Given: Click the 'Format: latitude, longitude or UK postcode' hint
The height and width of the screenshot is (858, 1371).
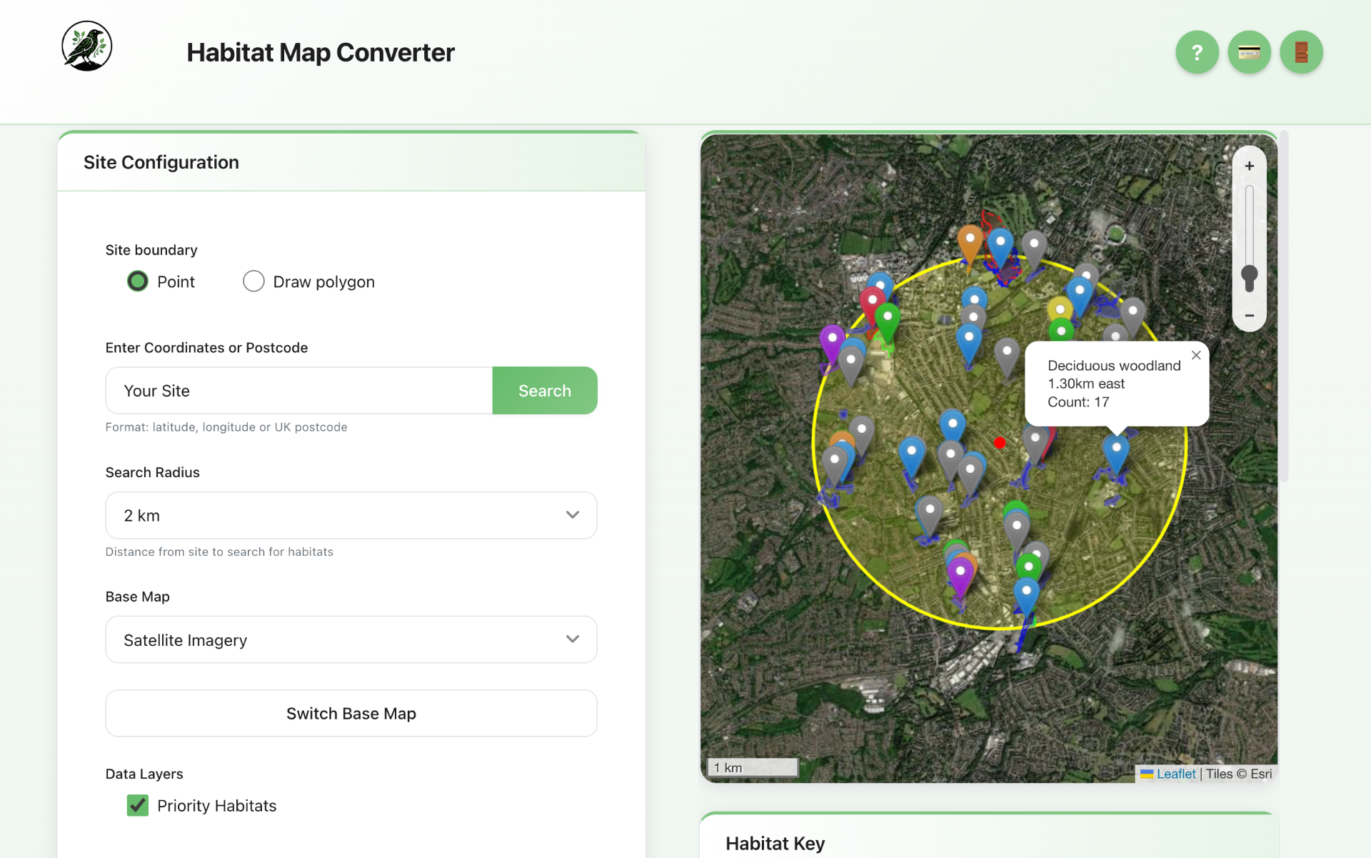Looking at the screenshot, I should (x=226, y=427).
